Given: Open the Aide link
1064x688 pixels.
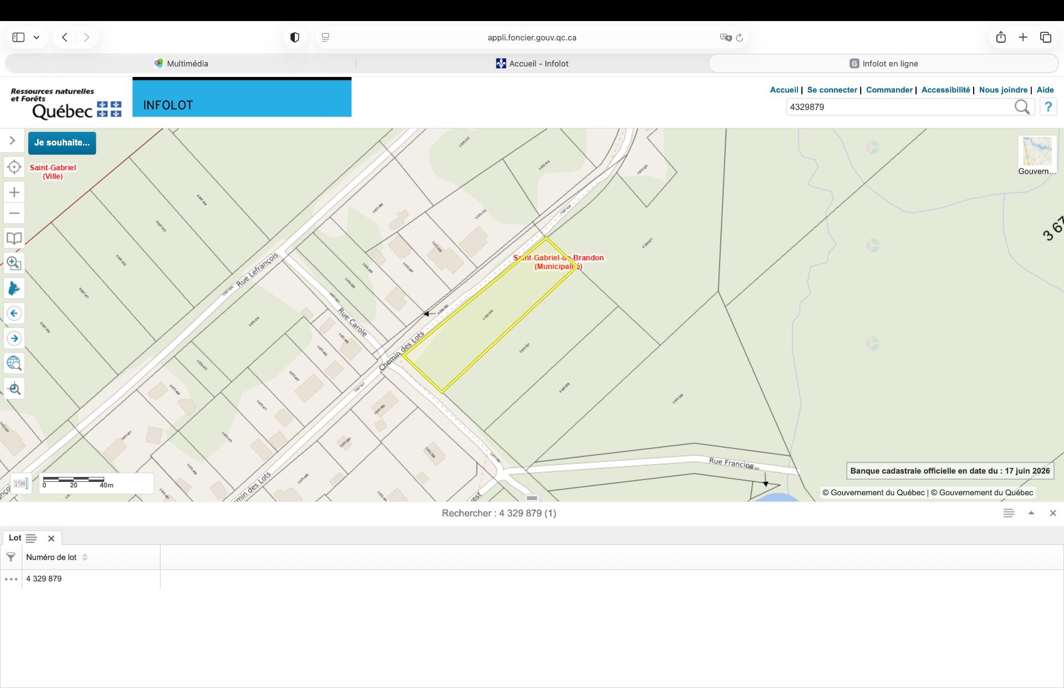Looking at the screenshot, I should [x=1045, y=90].
